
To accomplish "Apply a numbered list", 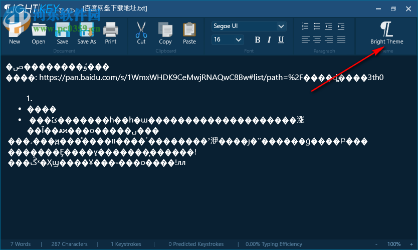I will coord(305,26).
